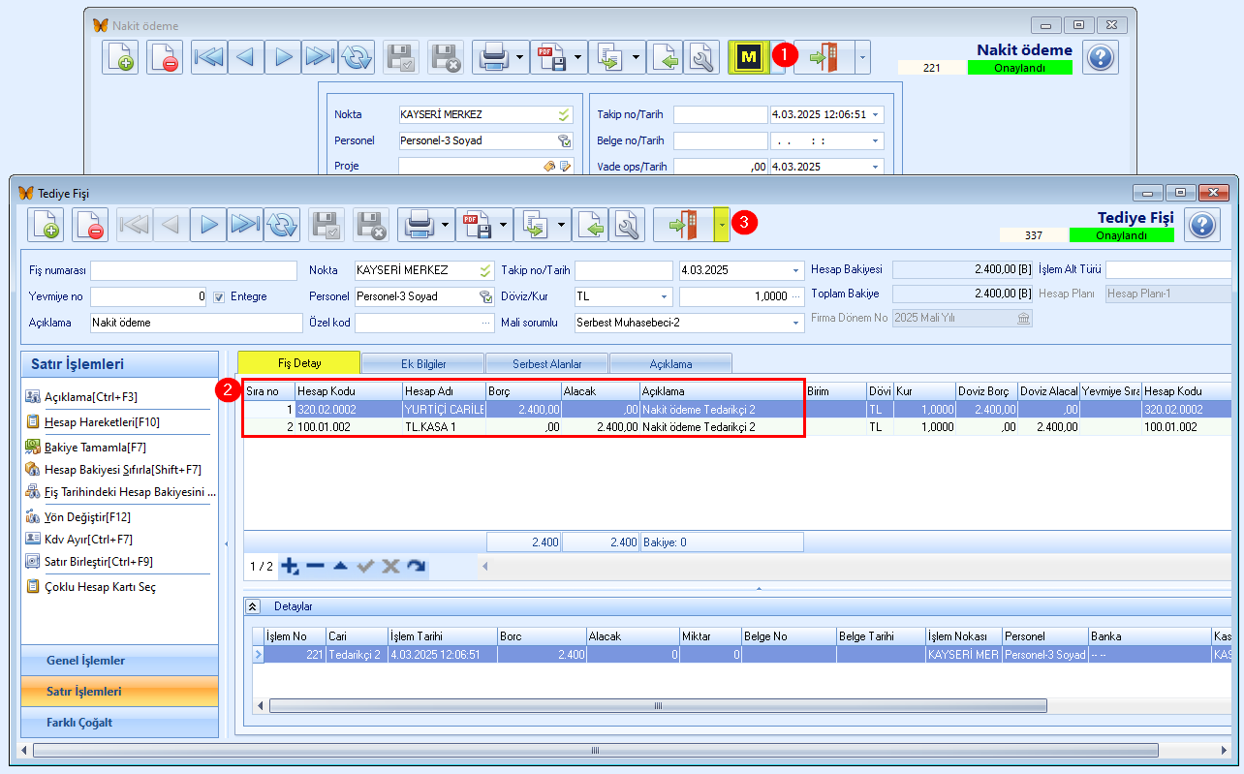Image resolution: width=1244 pixels, height=774 pixels.
Task: Click delete record icon in Tediye Fişi toolbar
Action: coord(90,225)
